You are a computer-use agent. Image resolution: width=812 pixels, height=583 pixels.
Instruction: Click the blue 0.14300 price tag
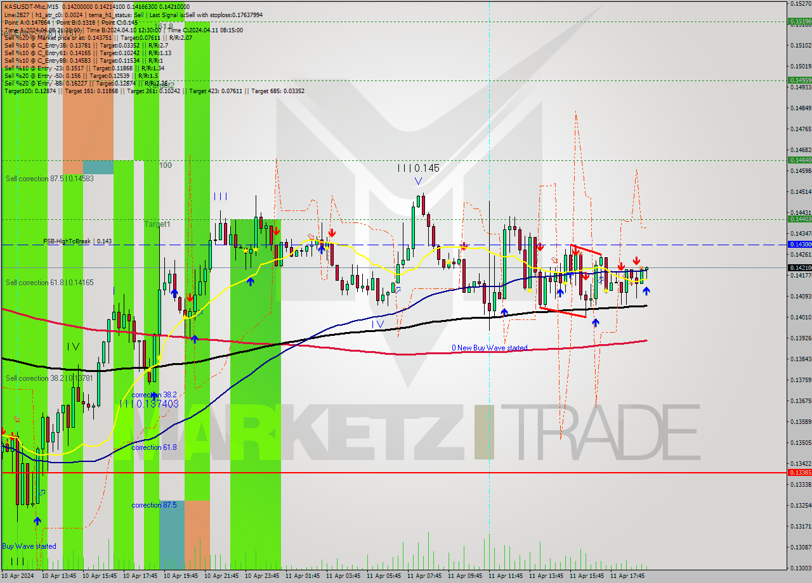[x=800, y=244]
